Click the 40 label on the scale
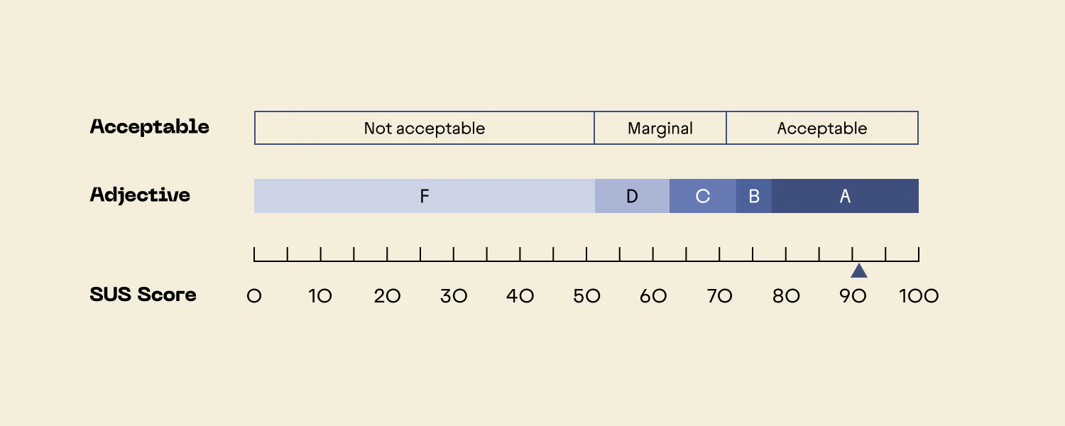This screenshot has height=426, width=1065. coord(520,296)
